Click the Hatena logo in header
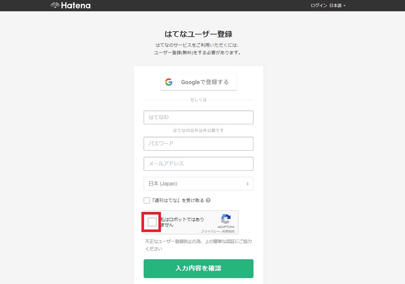 coord(70,5)
